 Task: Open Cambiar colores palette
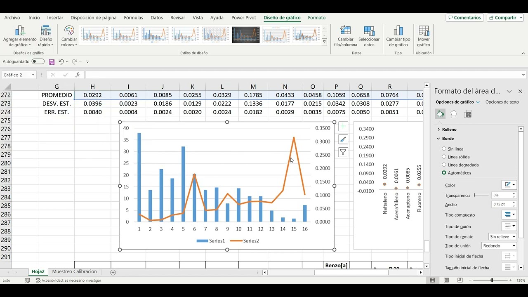click(69, 36)
